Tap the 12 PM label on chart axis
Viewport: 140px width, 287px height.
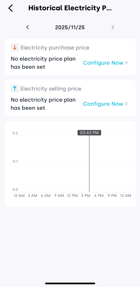(72, 196)
